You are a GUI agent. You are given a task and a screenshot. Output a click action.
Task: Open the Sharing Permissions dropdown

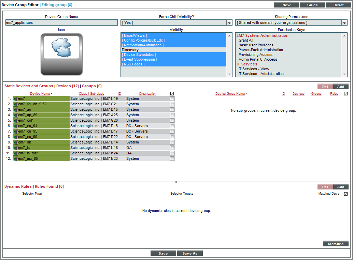click(345, 22)
